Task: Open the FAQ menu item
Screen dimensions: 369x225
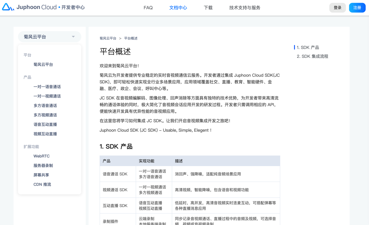Action: [148, 8]
